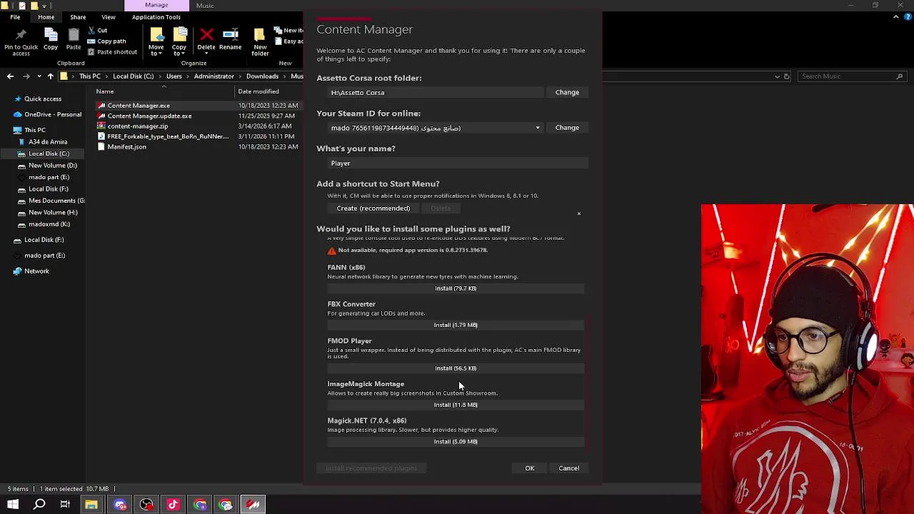
Task: Click the red Delete icon
Action: click(x=206, y=34)
